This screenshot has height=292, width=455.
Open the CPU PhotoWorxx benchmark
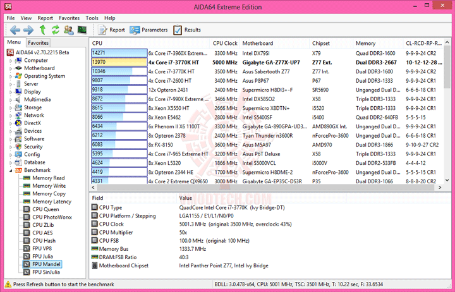pos(48,217)
